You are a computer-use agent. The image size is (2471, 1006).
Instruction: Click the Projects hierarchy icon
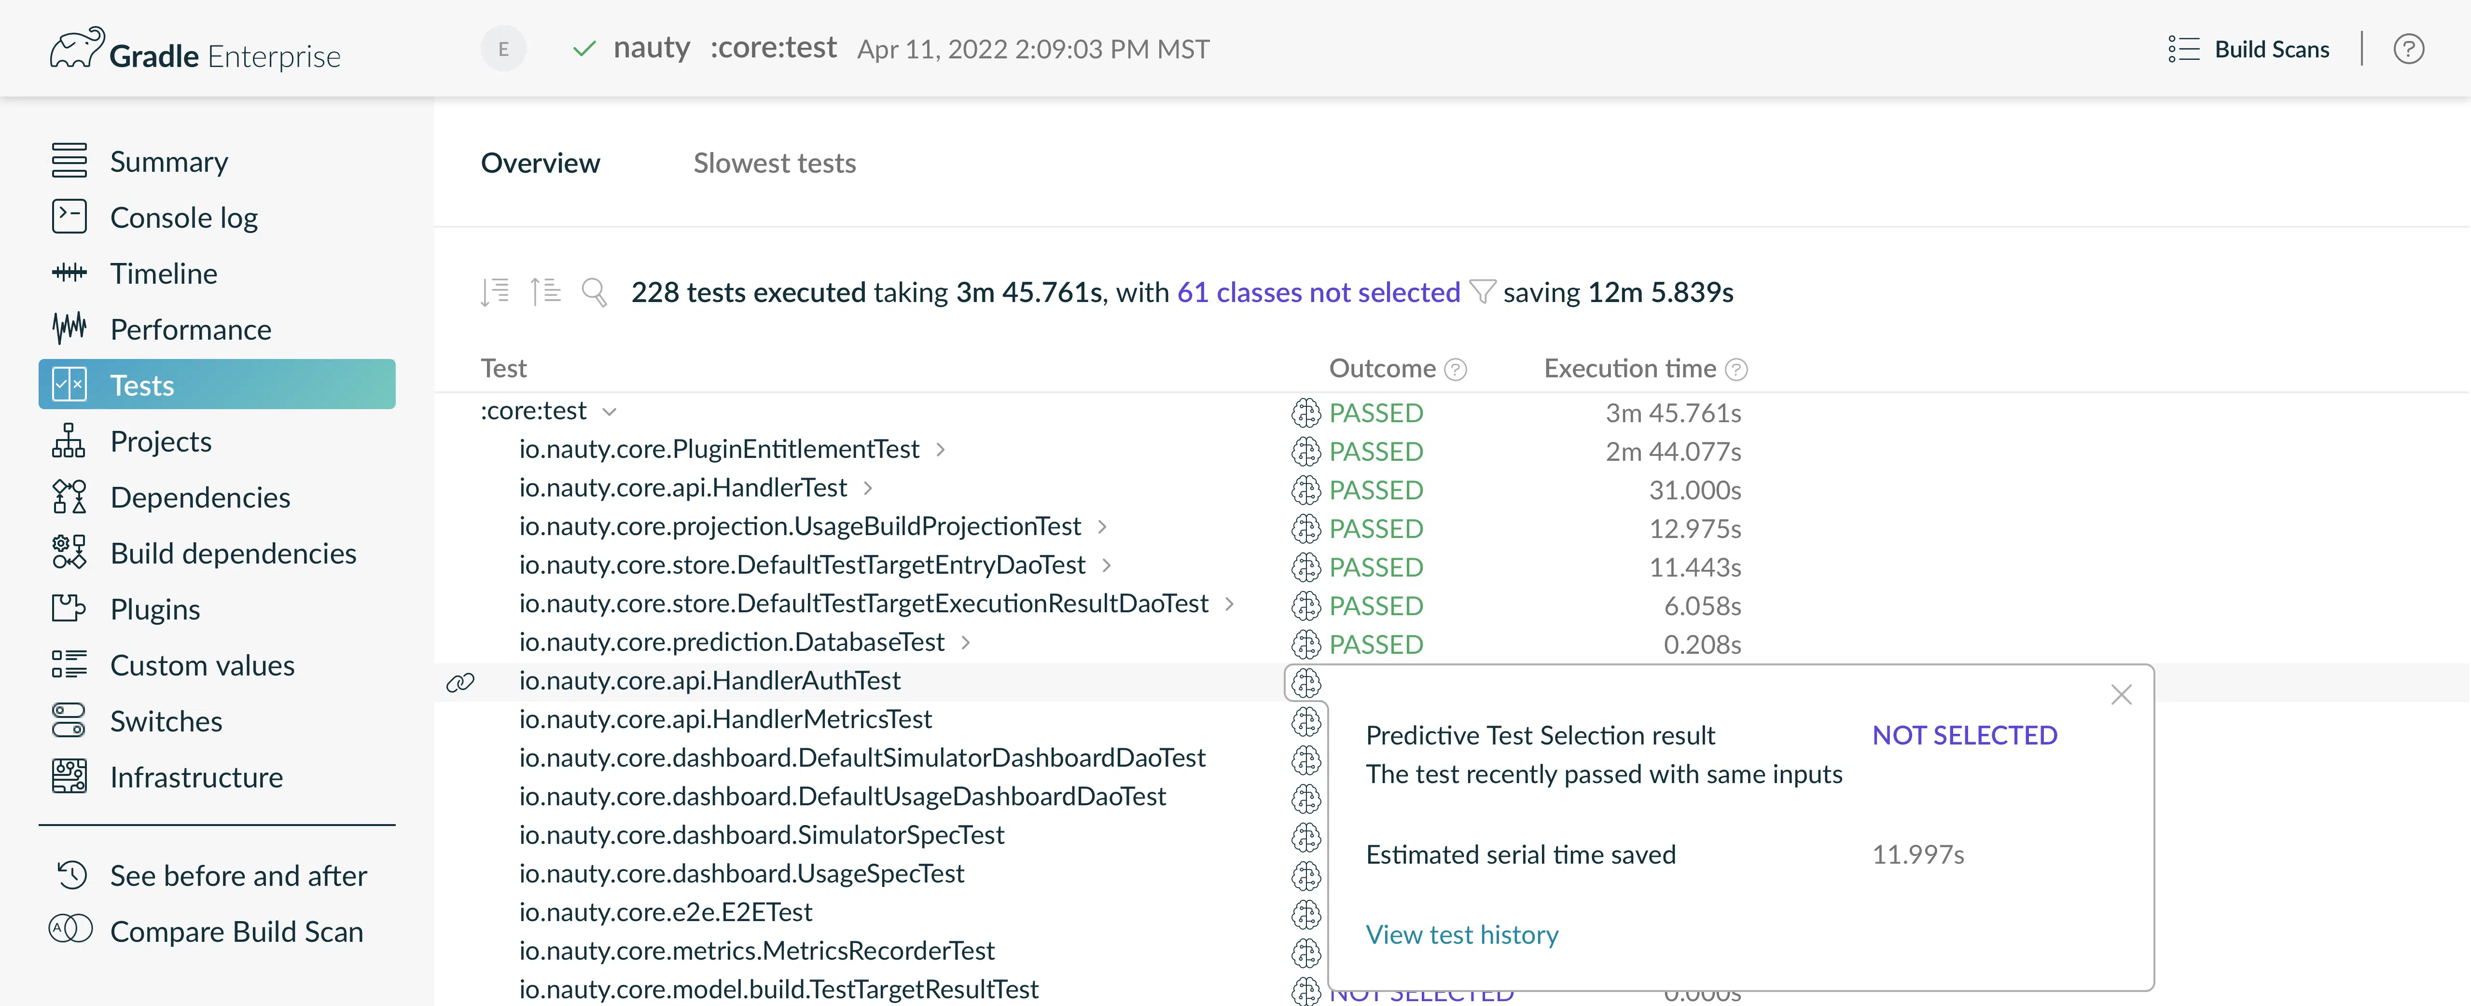[69, 441]
